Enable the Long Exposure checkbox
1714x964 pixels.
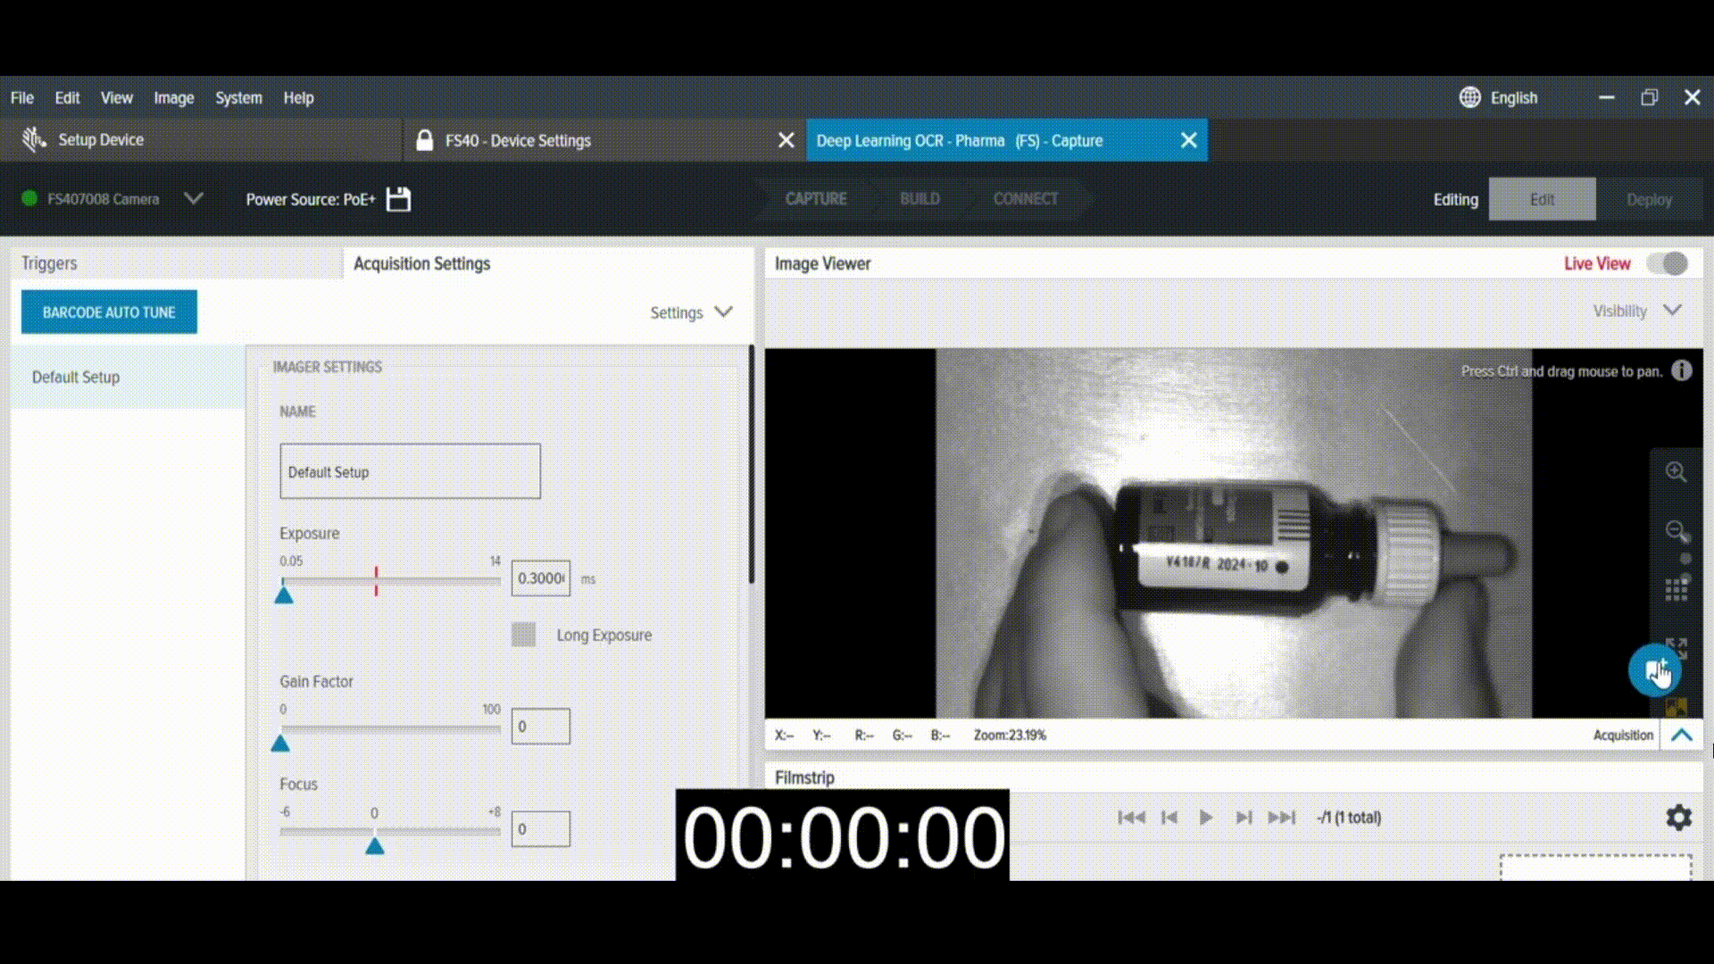523,635
